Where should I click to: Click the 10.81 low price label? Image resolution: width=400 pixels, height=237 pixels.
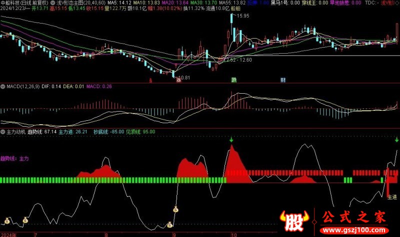pyautogui.click(x=184, y=78)
